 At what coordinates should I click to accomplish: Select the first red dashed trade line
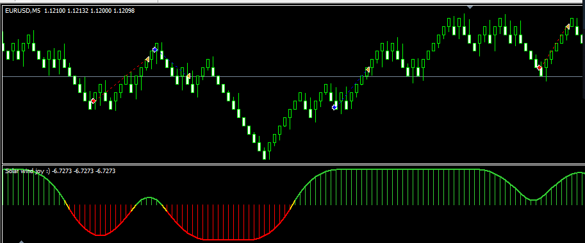pos(120,80)
